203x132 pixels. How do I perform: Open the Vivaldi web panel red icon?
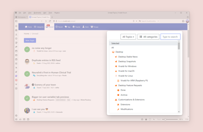(16, 80)
